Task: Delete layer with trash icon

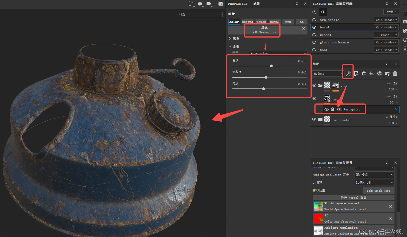Action: (395, 73)
